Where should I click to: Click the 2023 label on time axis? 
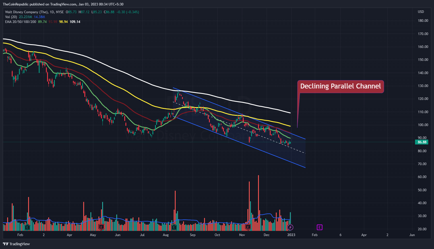pyautogui.click(x=291, y=235)
